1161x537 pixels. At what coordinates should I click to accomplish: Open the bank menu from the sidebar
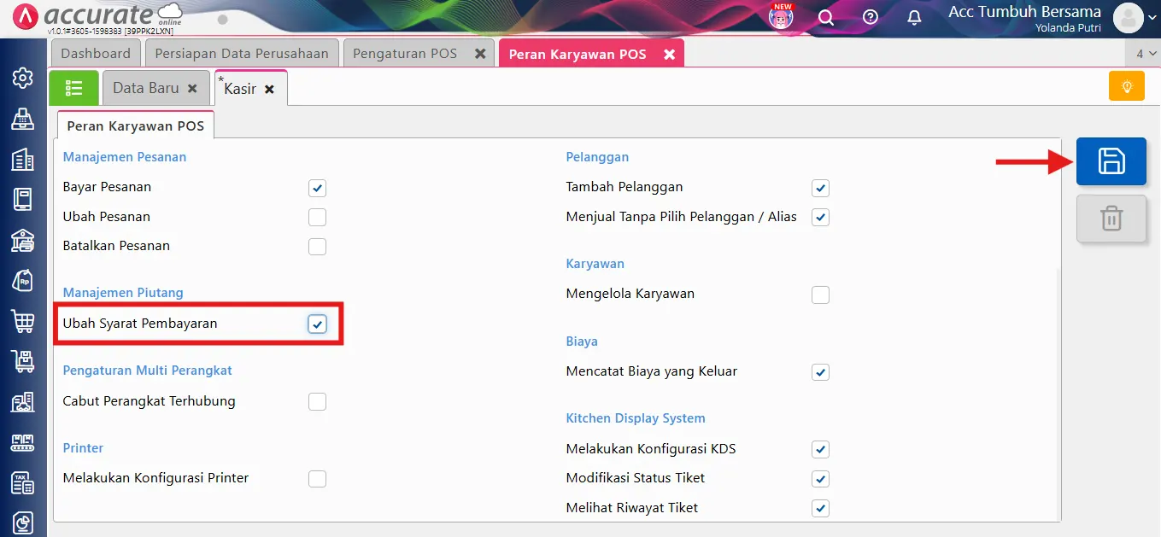coord(23,240)
